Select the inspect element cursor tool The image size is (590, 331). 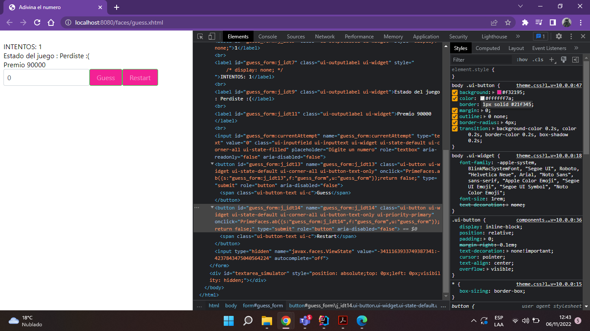(x=200, y=36)
